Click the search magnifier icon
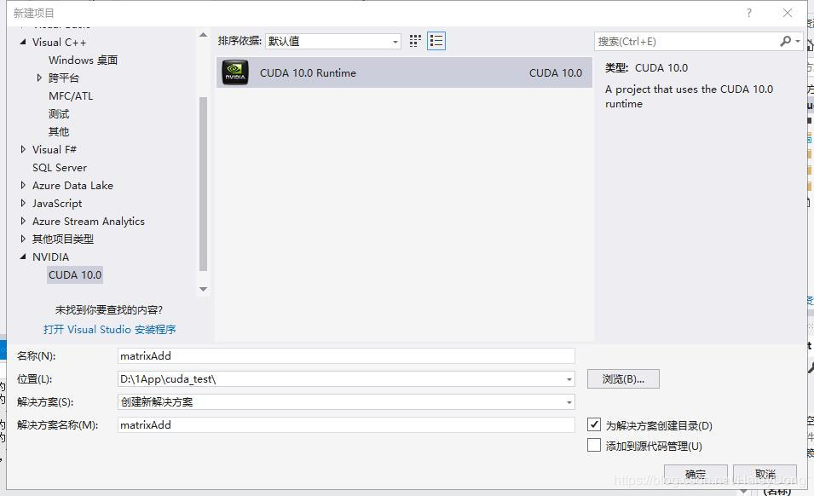Viewport: 814px width, 496px height. tap(786, 41)
